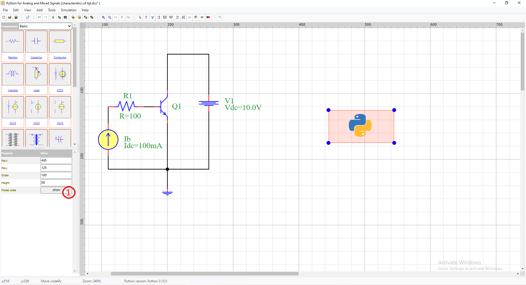Click the horizontal scrollbar right arrow
The height and width of the screenshot is (285, 526).
tap(518, 274)
